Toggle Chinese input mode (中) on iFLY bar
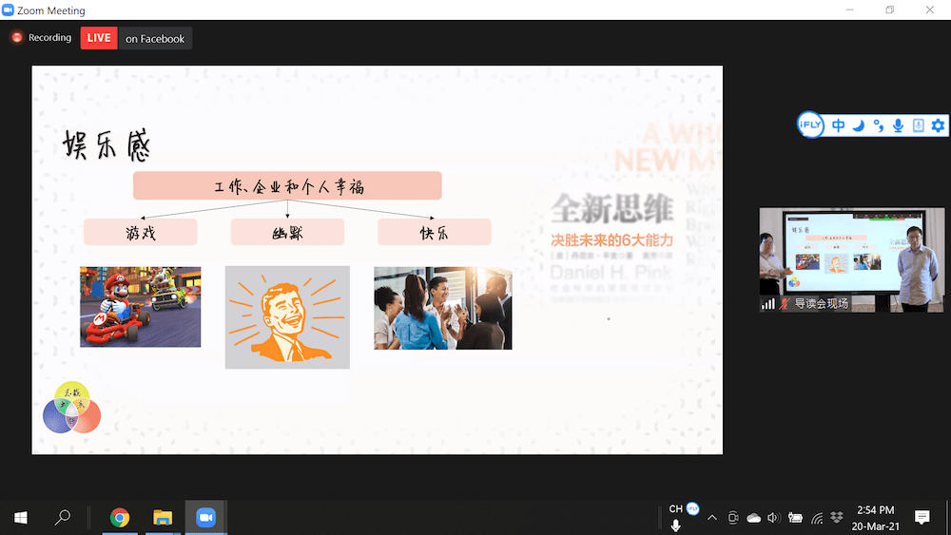This screenshot has width=951, height=535. [x=838, y=125]
